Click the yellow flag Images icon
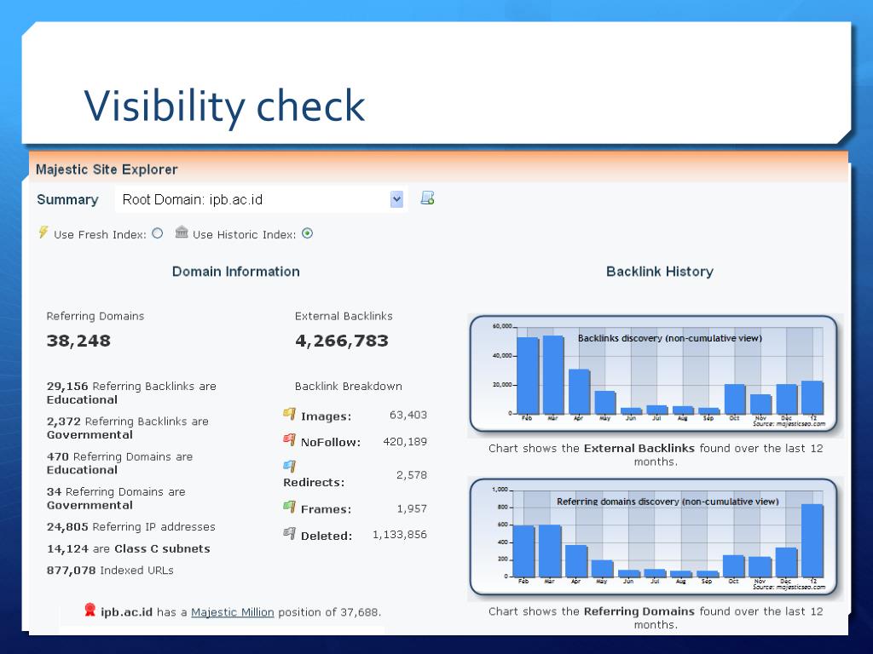Viewport: 873px width, 654px height. (289, 414)
